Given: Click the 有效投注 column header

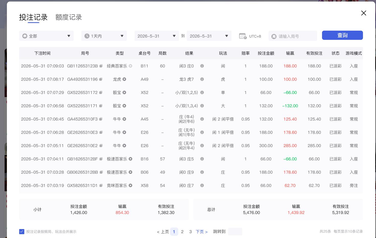Looking at the screenshot, I should point(314,53).
